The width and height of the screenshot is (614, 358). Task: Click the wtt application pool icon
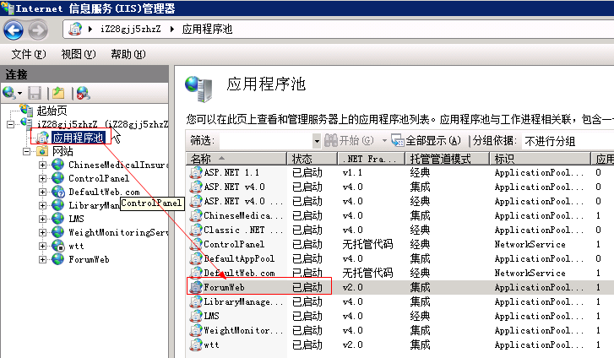[195, 344]
